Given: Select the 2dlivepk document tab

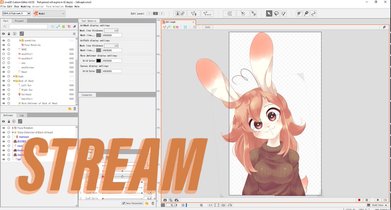Looking at the screenshot, I should pyautogui.click(x=178, y=22).
